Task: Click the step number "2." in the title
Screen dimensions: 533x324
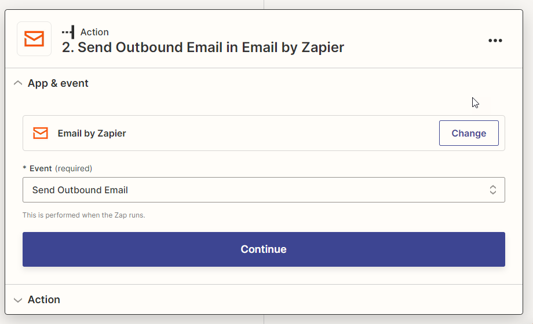Action: point(68,47)
